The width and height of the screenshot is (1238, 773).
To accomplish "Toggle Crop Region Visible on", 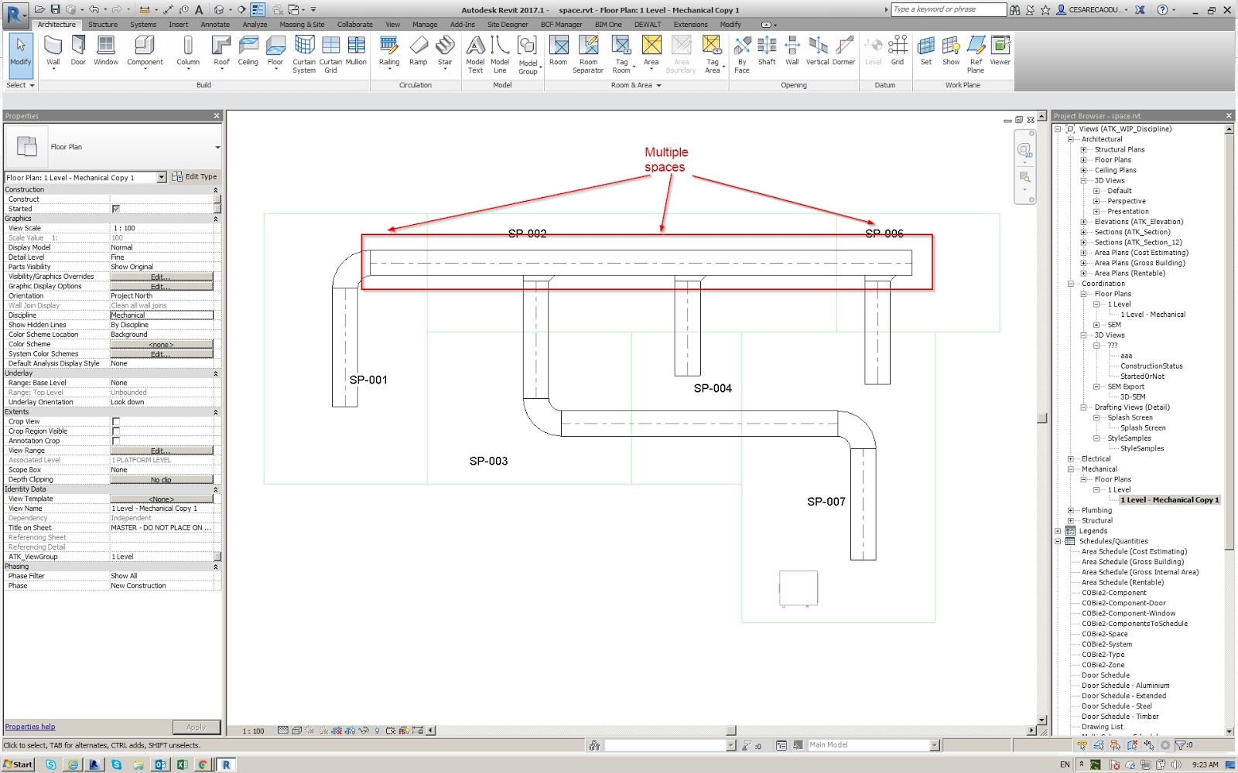I will (115, 431).
